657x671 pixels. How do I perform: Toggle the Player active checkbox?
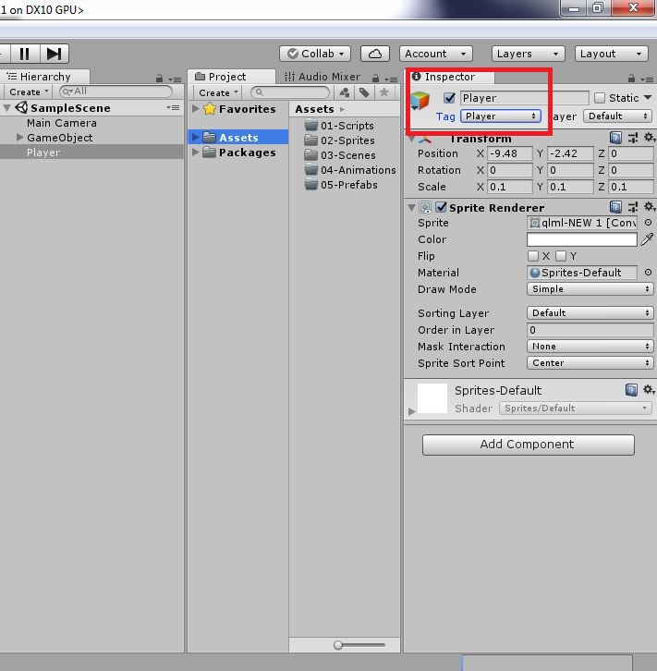(450, 98)
